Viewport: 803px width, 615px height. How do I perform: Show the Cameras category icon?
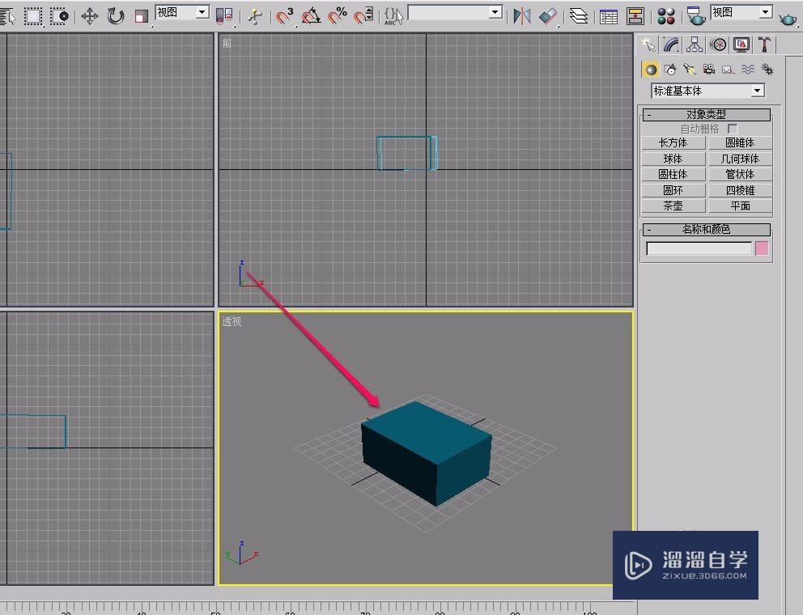pyautogui.click(x=709, y=70)
